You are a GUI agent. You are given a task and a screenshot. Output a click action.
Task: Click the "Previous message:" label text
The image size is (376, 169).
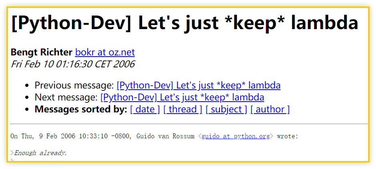click(x=74, y=85)
